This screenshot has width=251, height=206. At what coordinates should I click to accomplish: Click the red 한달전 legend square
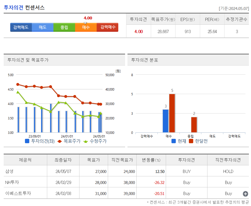[x=191, y=141]
